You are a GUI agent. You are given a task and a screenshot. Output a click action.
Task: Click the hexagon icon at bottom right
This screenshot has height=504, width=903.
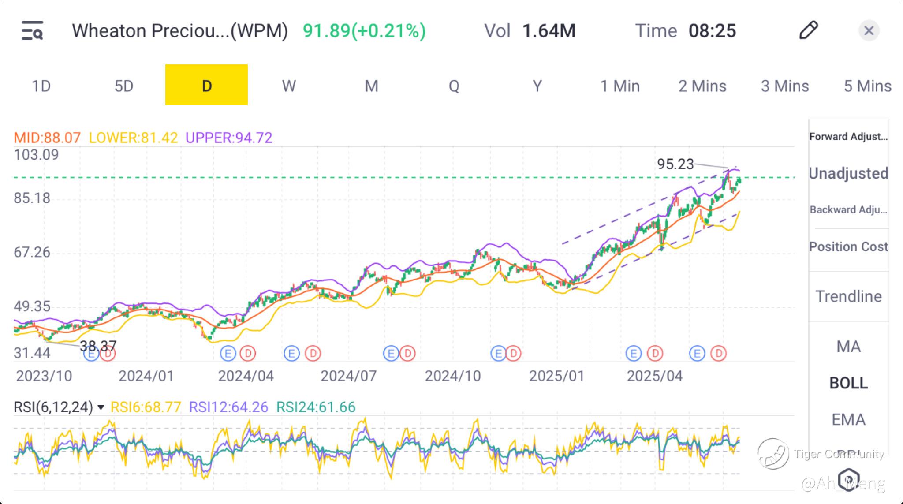click(848, 479)
